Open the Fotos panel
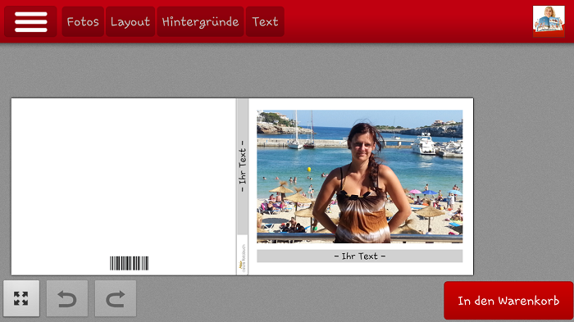574x322 pixels. [x=83, y=21]
